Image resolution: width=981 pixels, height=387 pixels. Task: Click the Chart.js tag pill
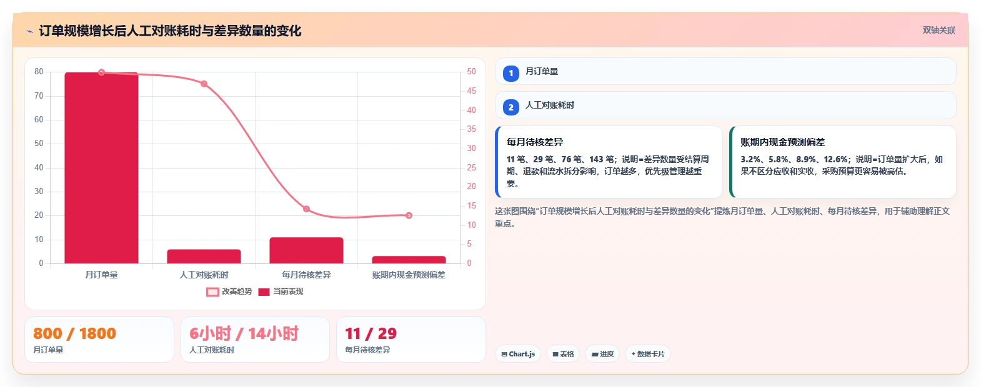tap(518, 354)
